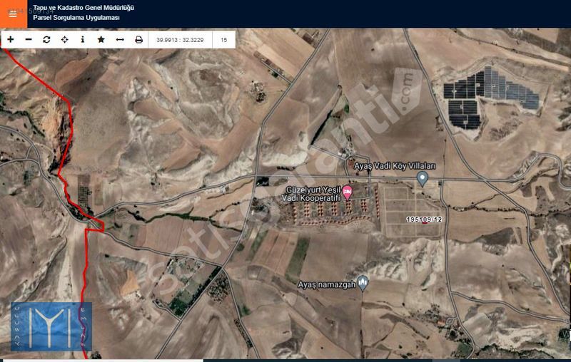The width and height of the screenshot is (571, 362).
Task: Open the orange hamburger menu
Action: [13, 14]
